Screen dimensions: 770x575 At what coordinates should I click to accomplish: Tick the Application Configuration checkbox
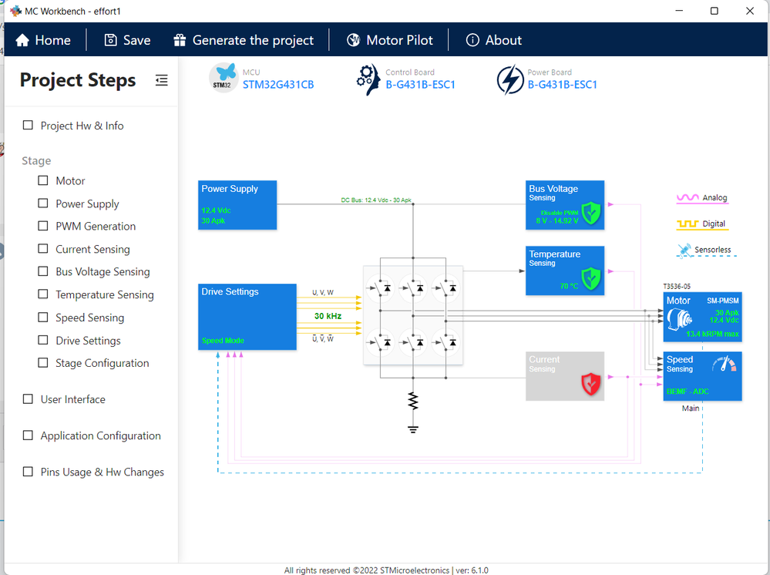28,435
